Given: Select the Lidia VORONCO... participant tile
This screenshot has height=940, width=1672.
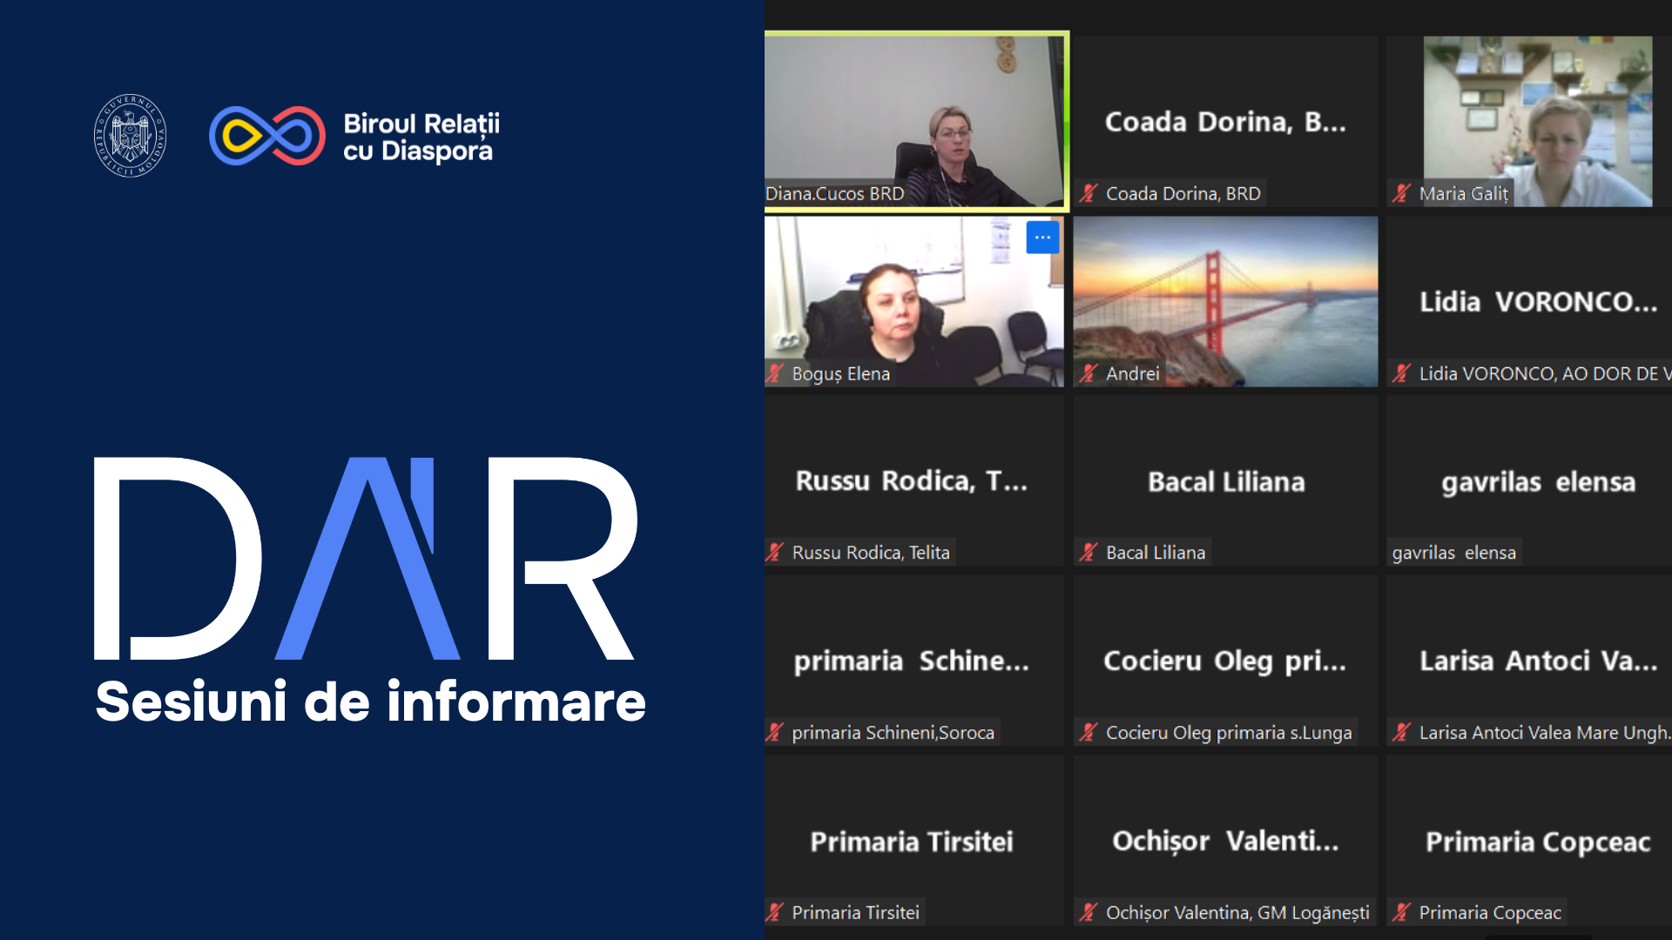Looking at the screenshot, I should coord(1529,301).
